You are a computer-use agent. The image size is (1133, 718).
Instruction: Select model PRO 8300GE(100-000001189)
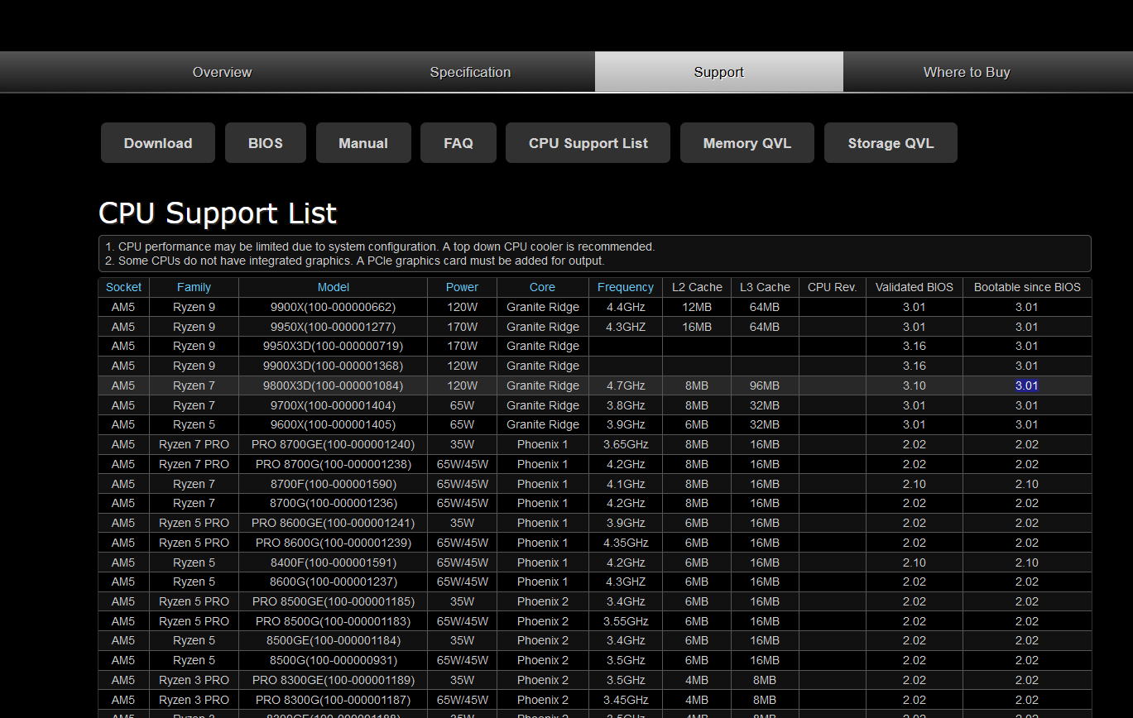click(x=334, y=680)
